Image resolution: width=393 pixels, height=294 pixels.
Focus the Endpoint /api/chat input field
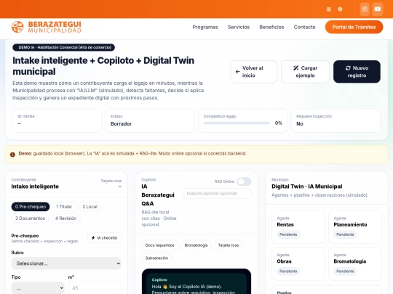(217, 194)
